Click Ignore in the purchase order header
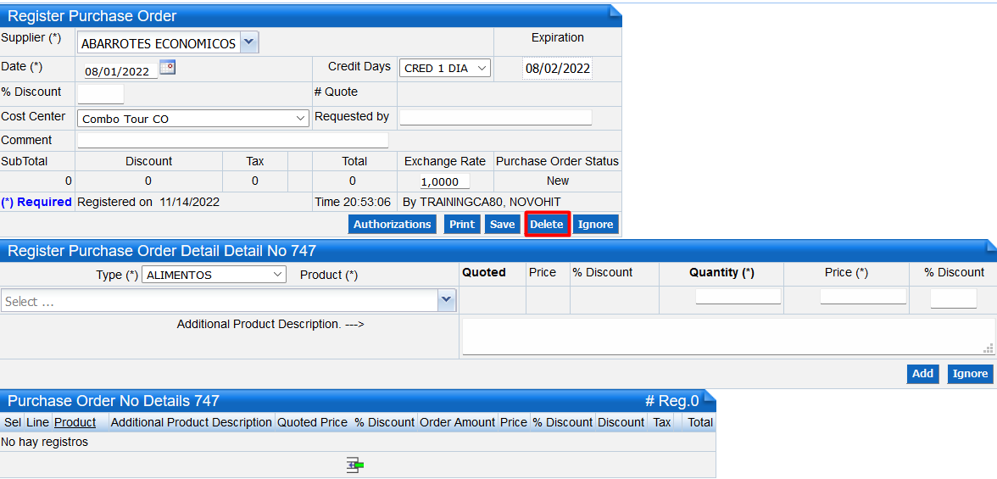Image resolution: width=997 pixels, height=479 pixels. coord(595,224)
